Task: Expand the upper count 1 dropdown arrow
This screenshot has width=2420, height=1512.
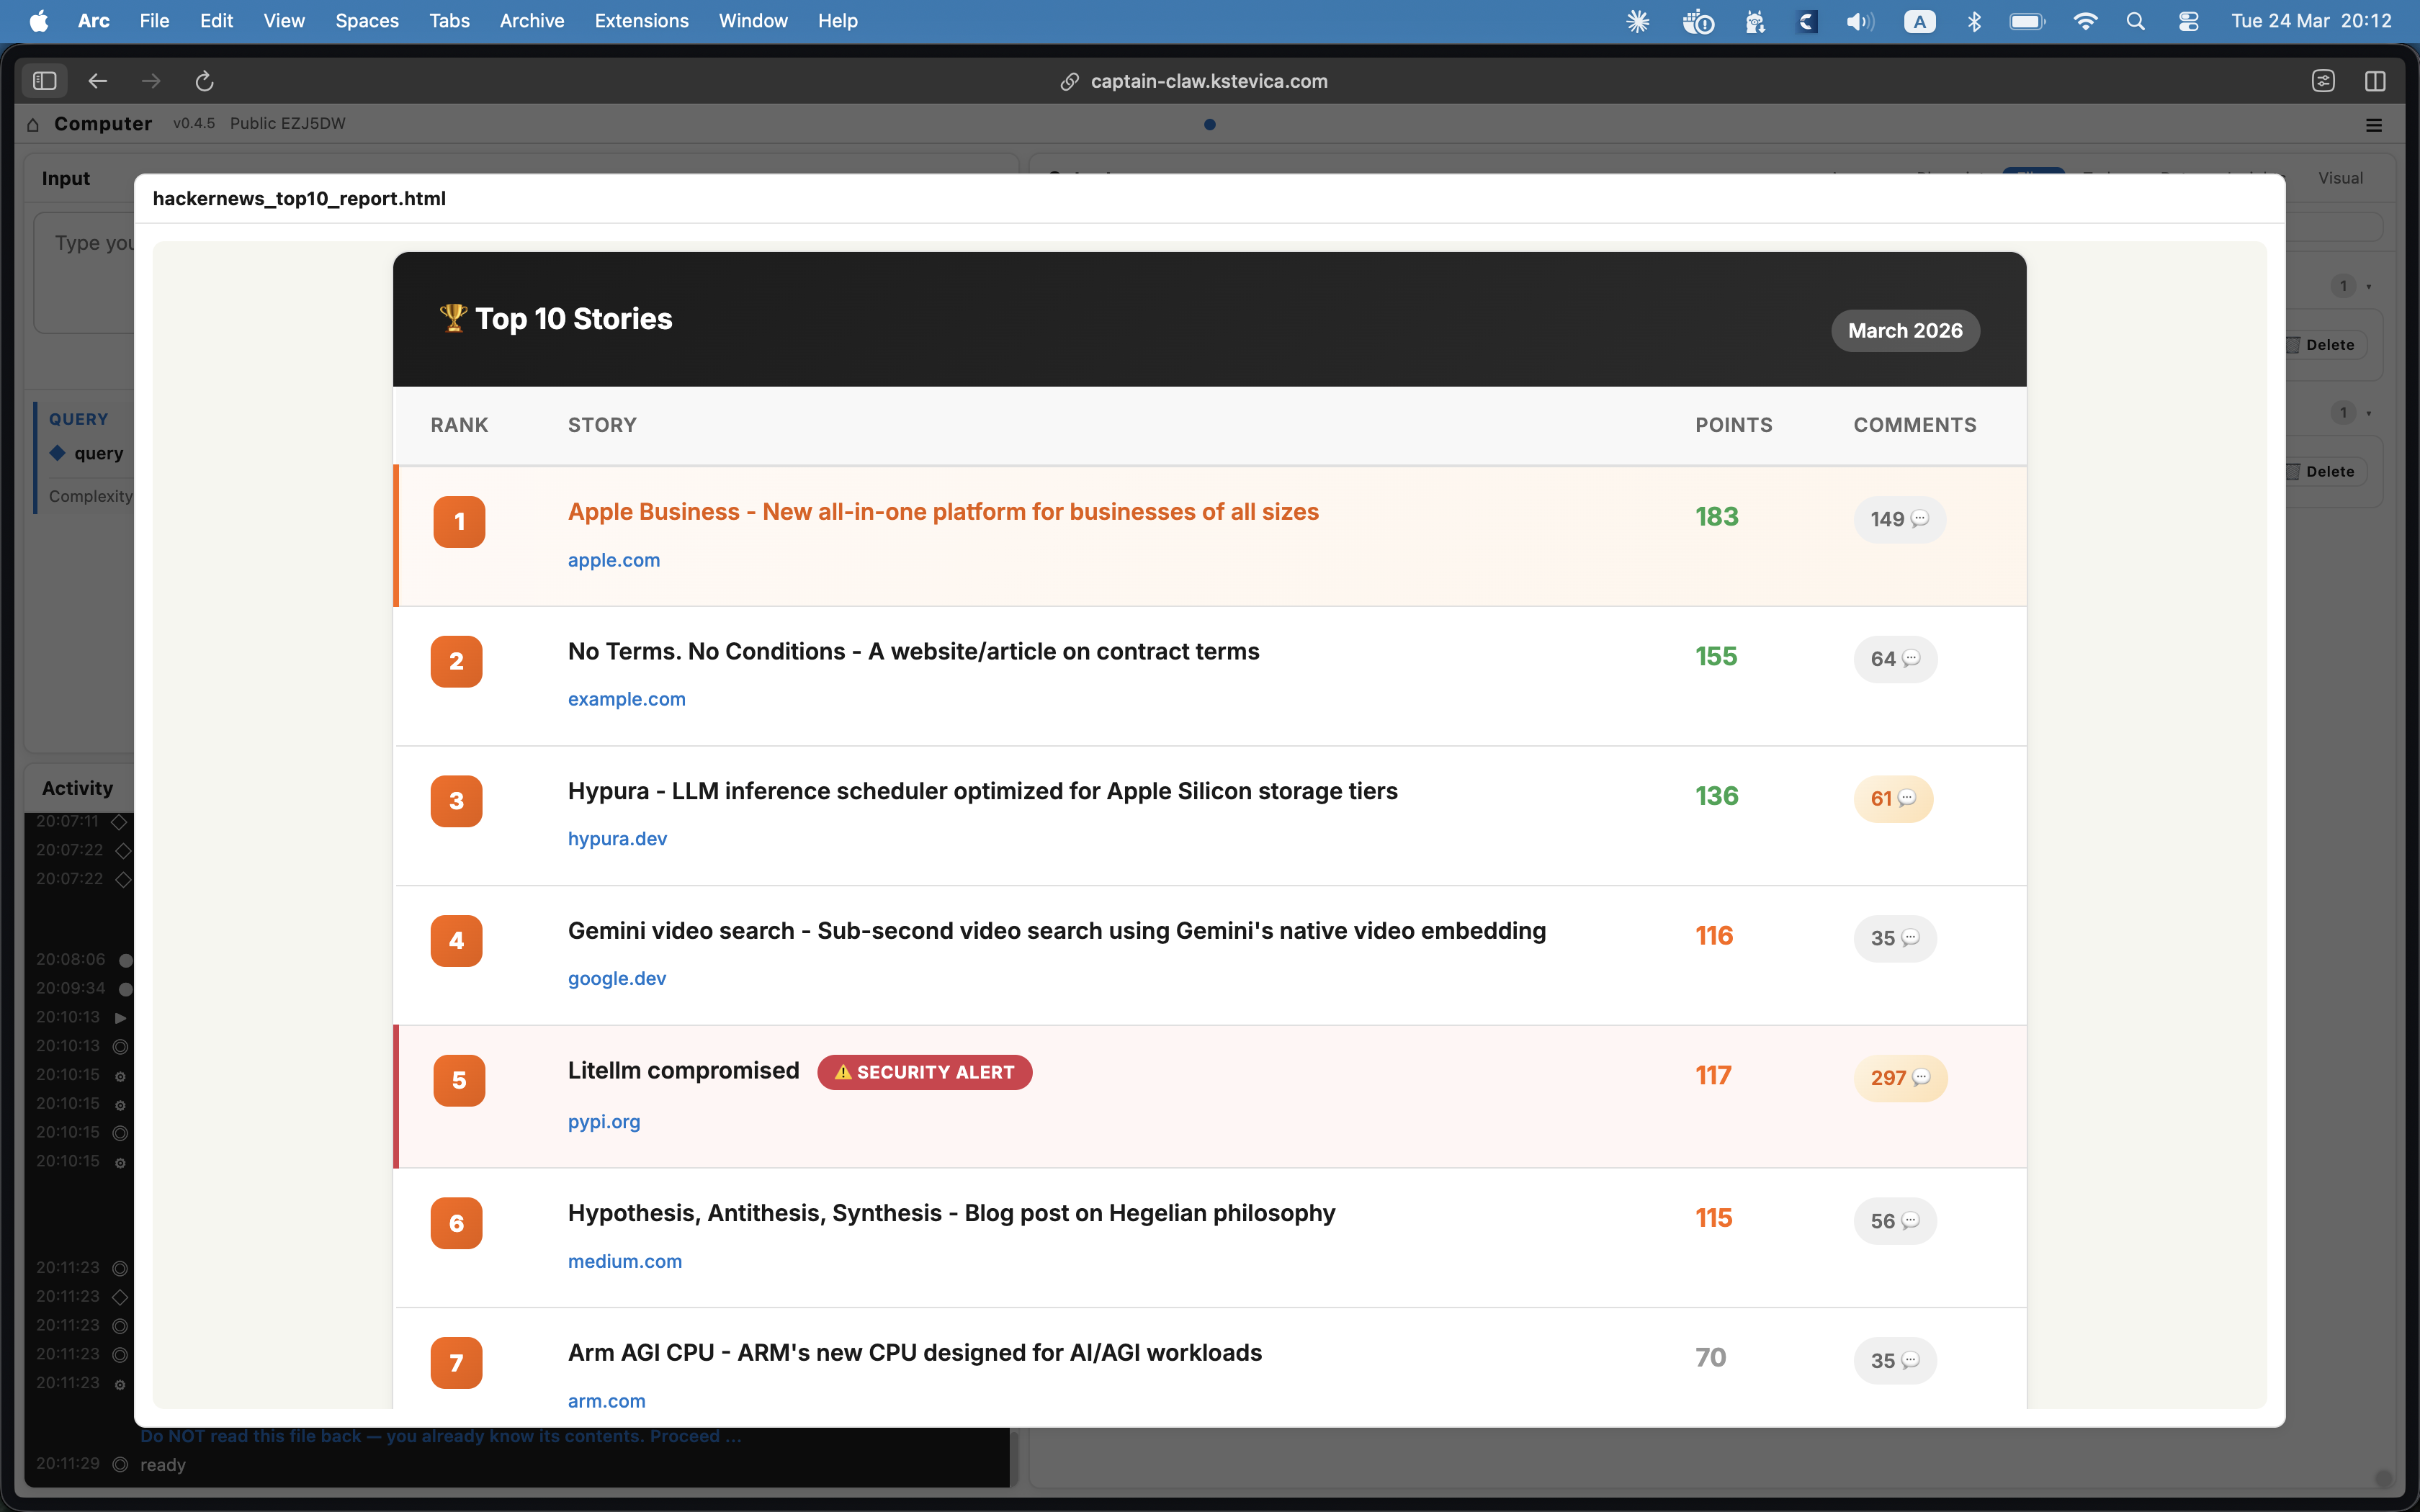Action: [2368, 287]
